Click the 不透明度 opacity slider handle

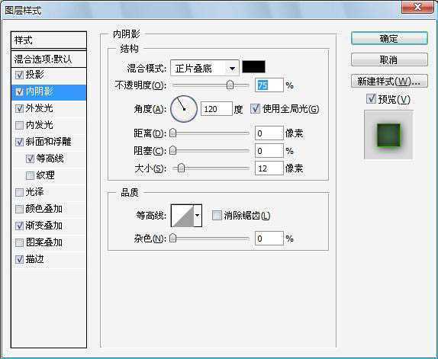click(230, 85)
